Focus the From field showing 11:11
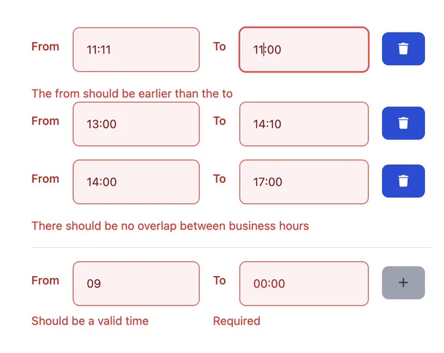 [x=136, y=50]
